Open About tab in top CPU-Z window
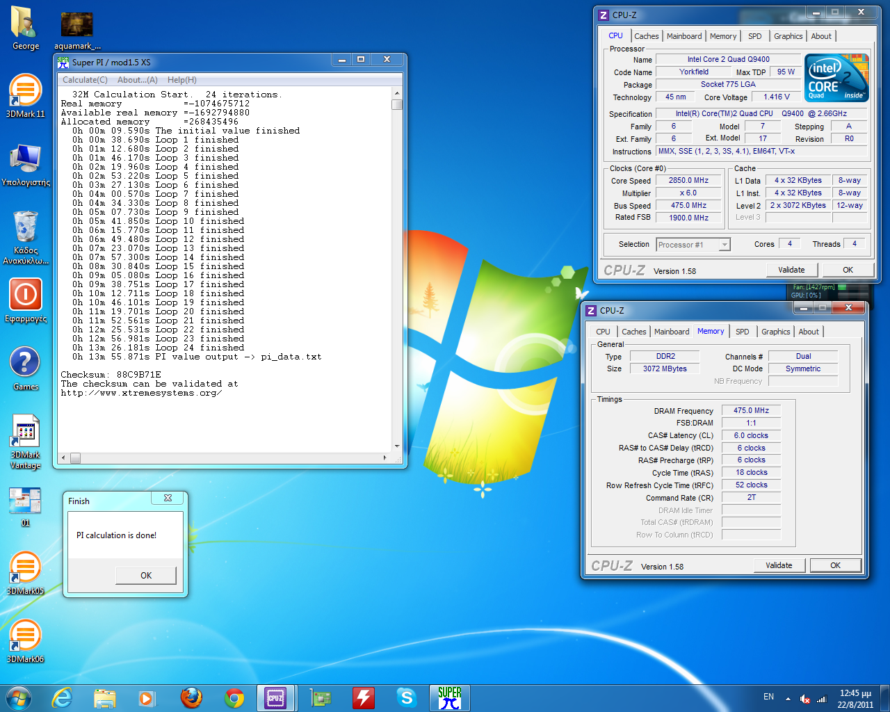Image resolution: width=890 pixels, height=712 pixels. click(x=821, y=36)
